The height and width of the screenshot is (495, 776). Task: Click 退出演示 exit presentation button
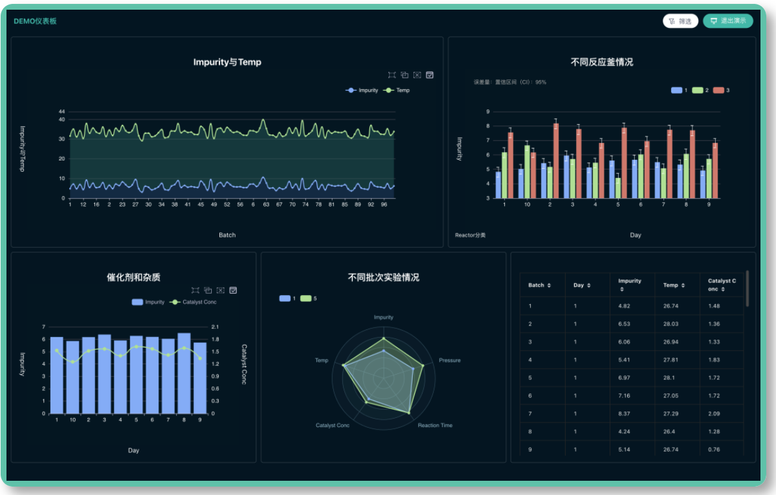728,21
